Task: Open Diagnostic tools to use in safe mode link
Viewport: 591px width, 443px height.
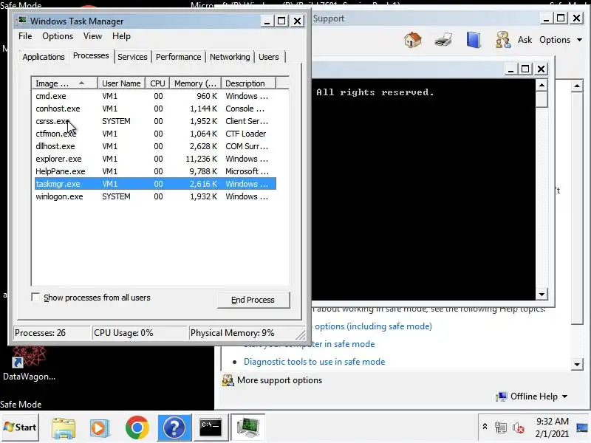Action: pyautogui.click(x=315, y=362)
